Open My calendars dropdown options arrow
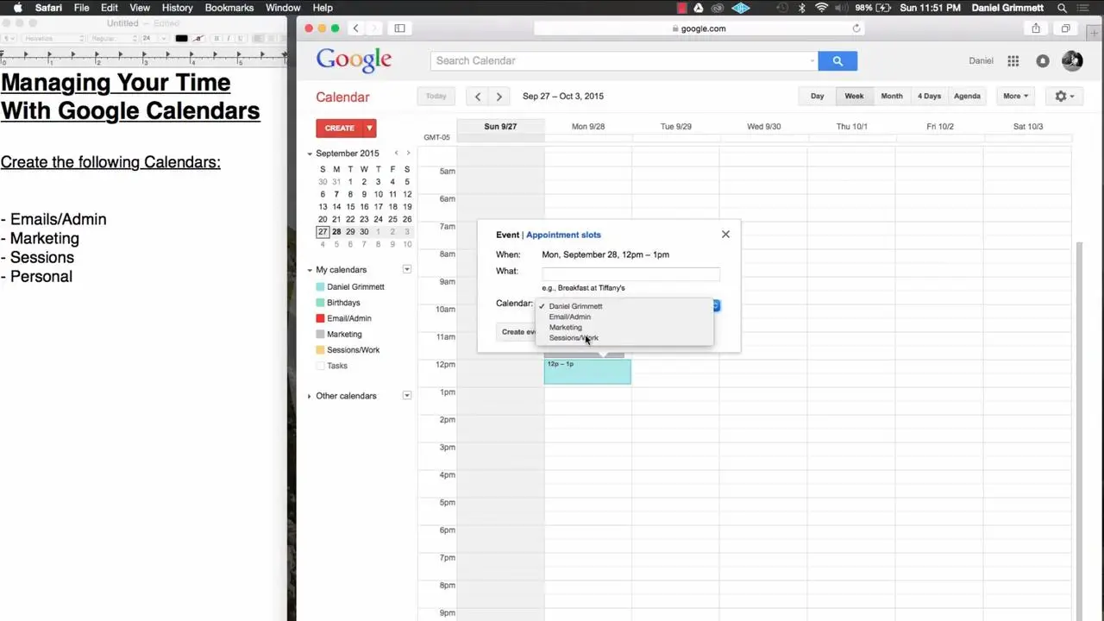Screen dimensions: 1104x621 [407, 269]
